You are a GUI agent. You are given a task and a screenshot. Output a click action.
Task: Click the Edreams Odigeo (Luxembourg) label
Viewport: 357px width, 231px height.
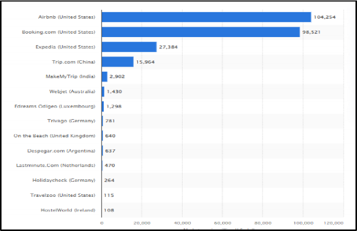click(x=54, y=107)
